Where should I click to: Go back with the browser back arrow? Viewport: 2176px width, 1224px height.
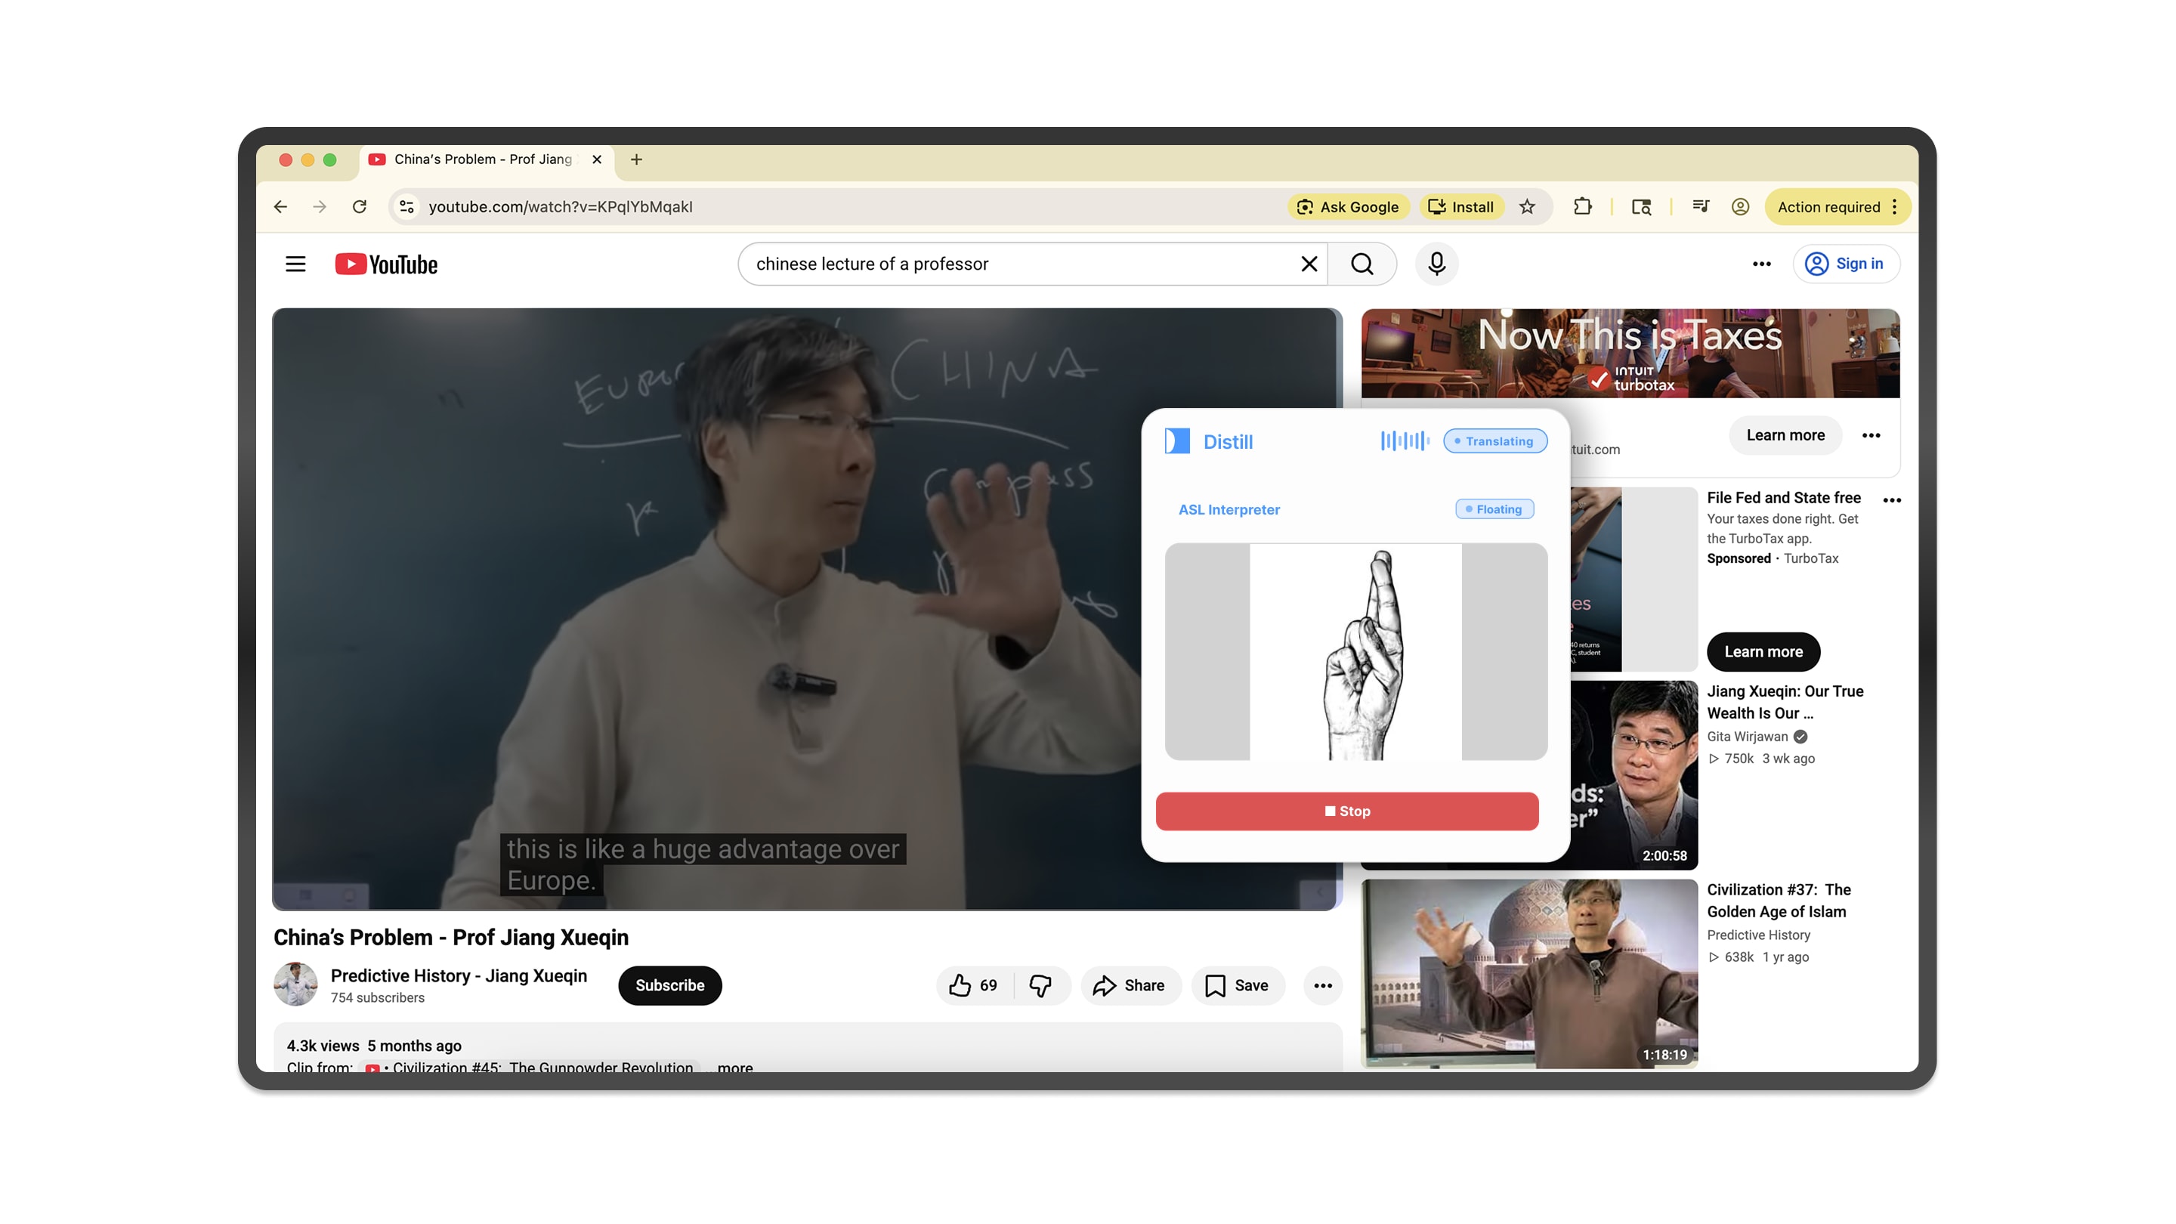point(280,207)
